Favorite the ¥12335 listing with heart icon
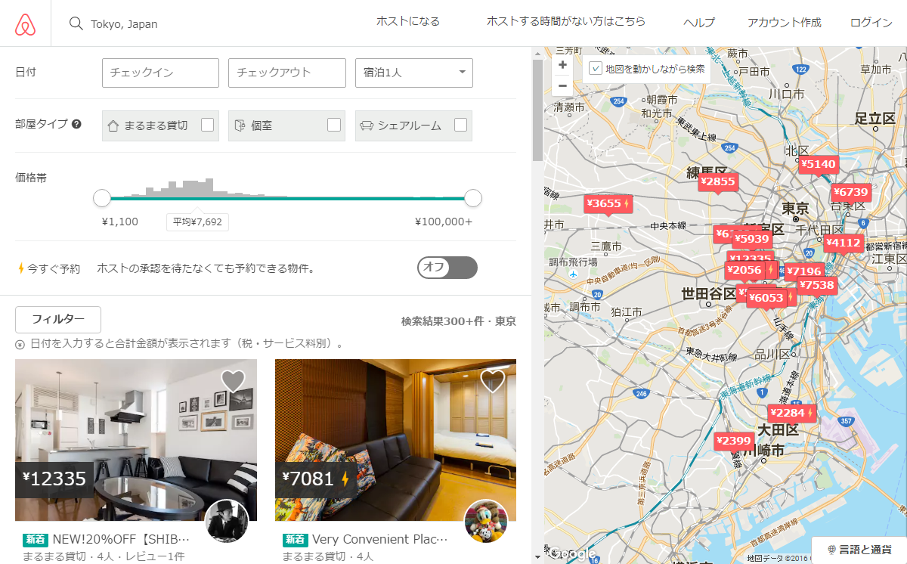 233,380
